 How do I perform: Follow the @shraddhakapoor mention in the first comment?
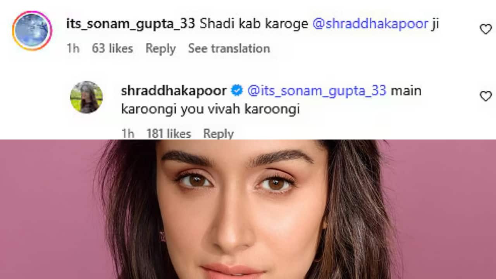pos(370,24)
